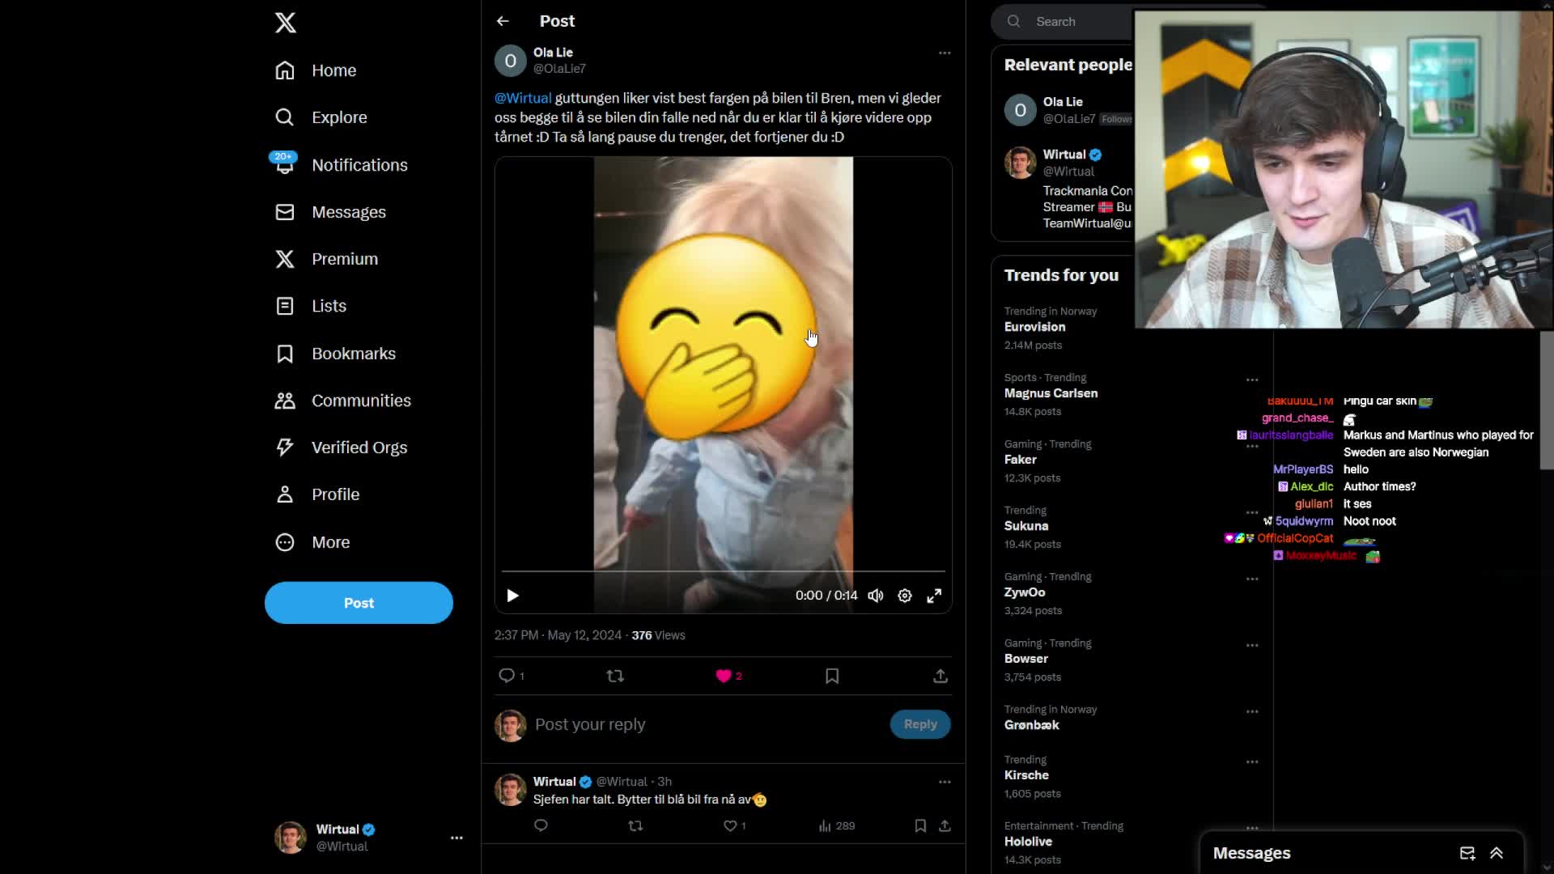Viewport: 1554px width, 874px height.
Task: Click the Search input field
Action: [1062, 22]
